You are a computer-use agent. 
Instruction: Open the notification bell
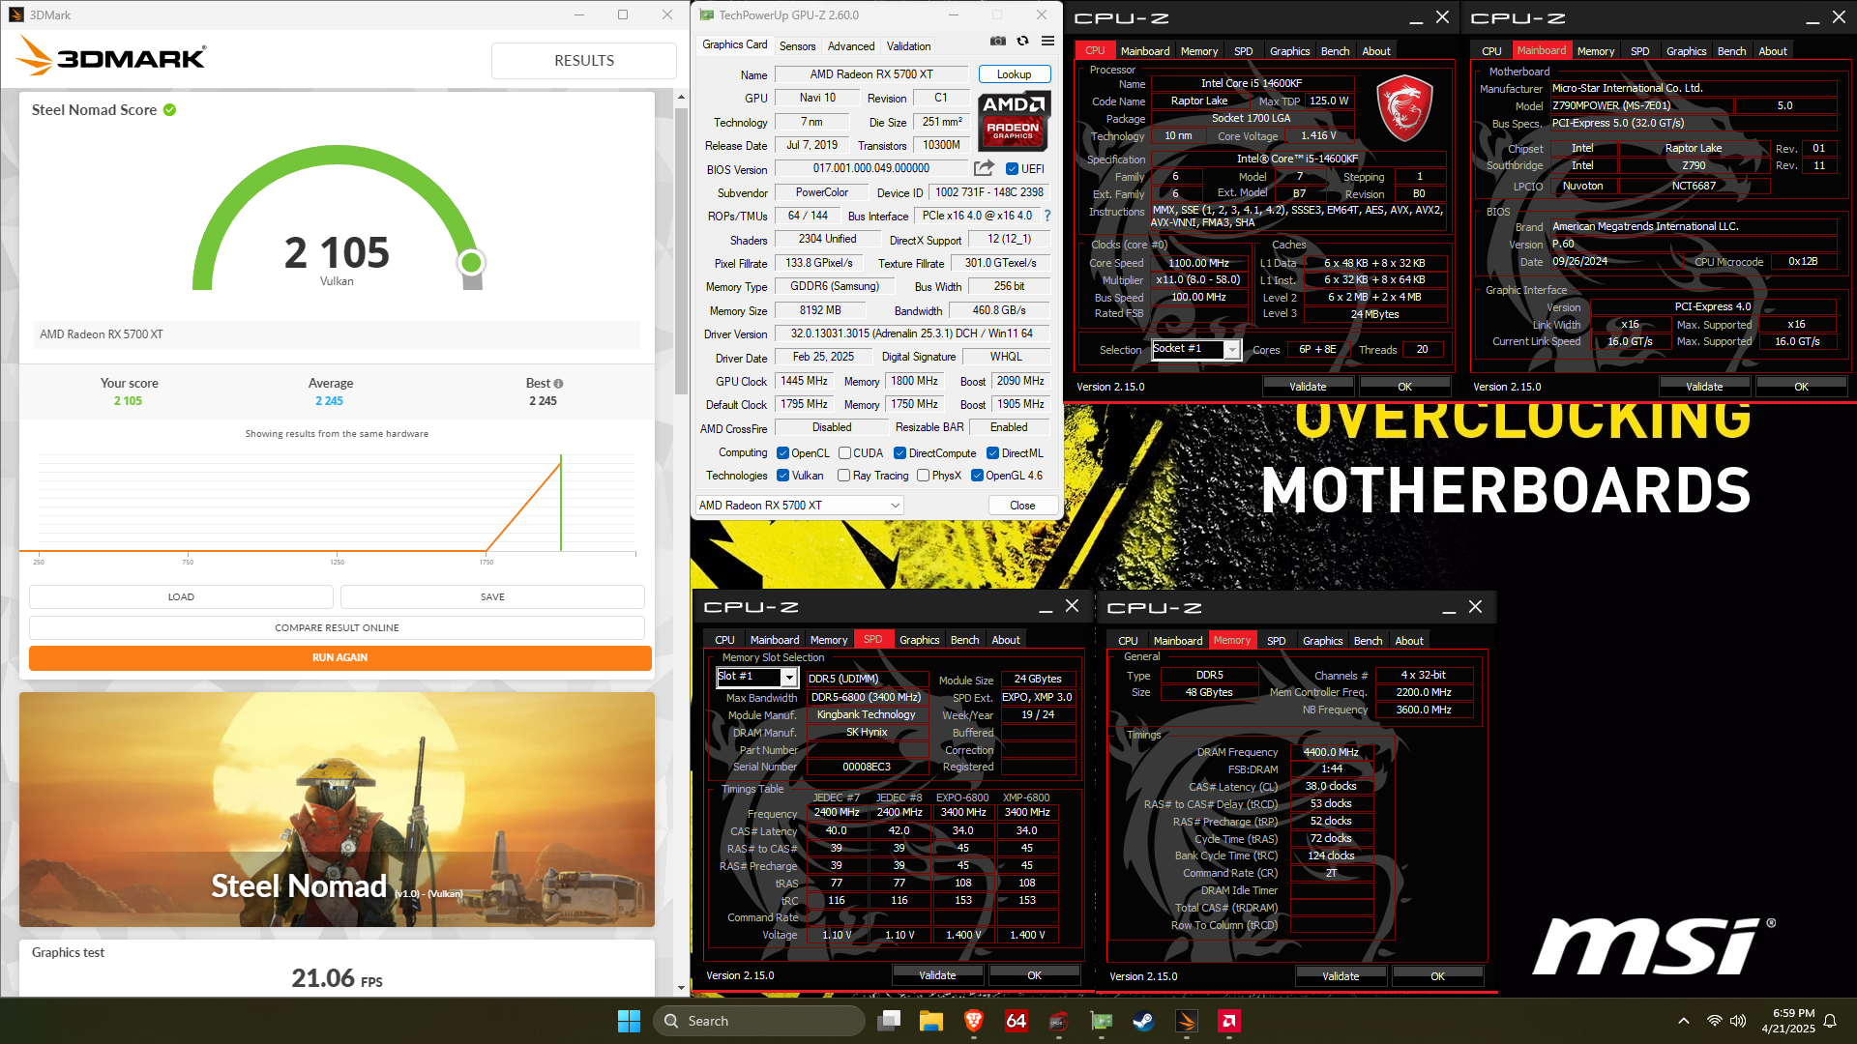[1830, 1021]
